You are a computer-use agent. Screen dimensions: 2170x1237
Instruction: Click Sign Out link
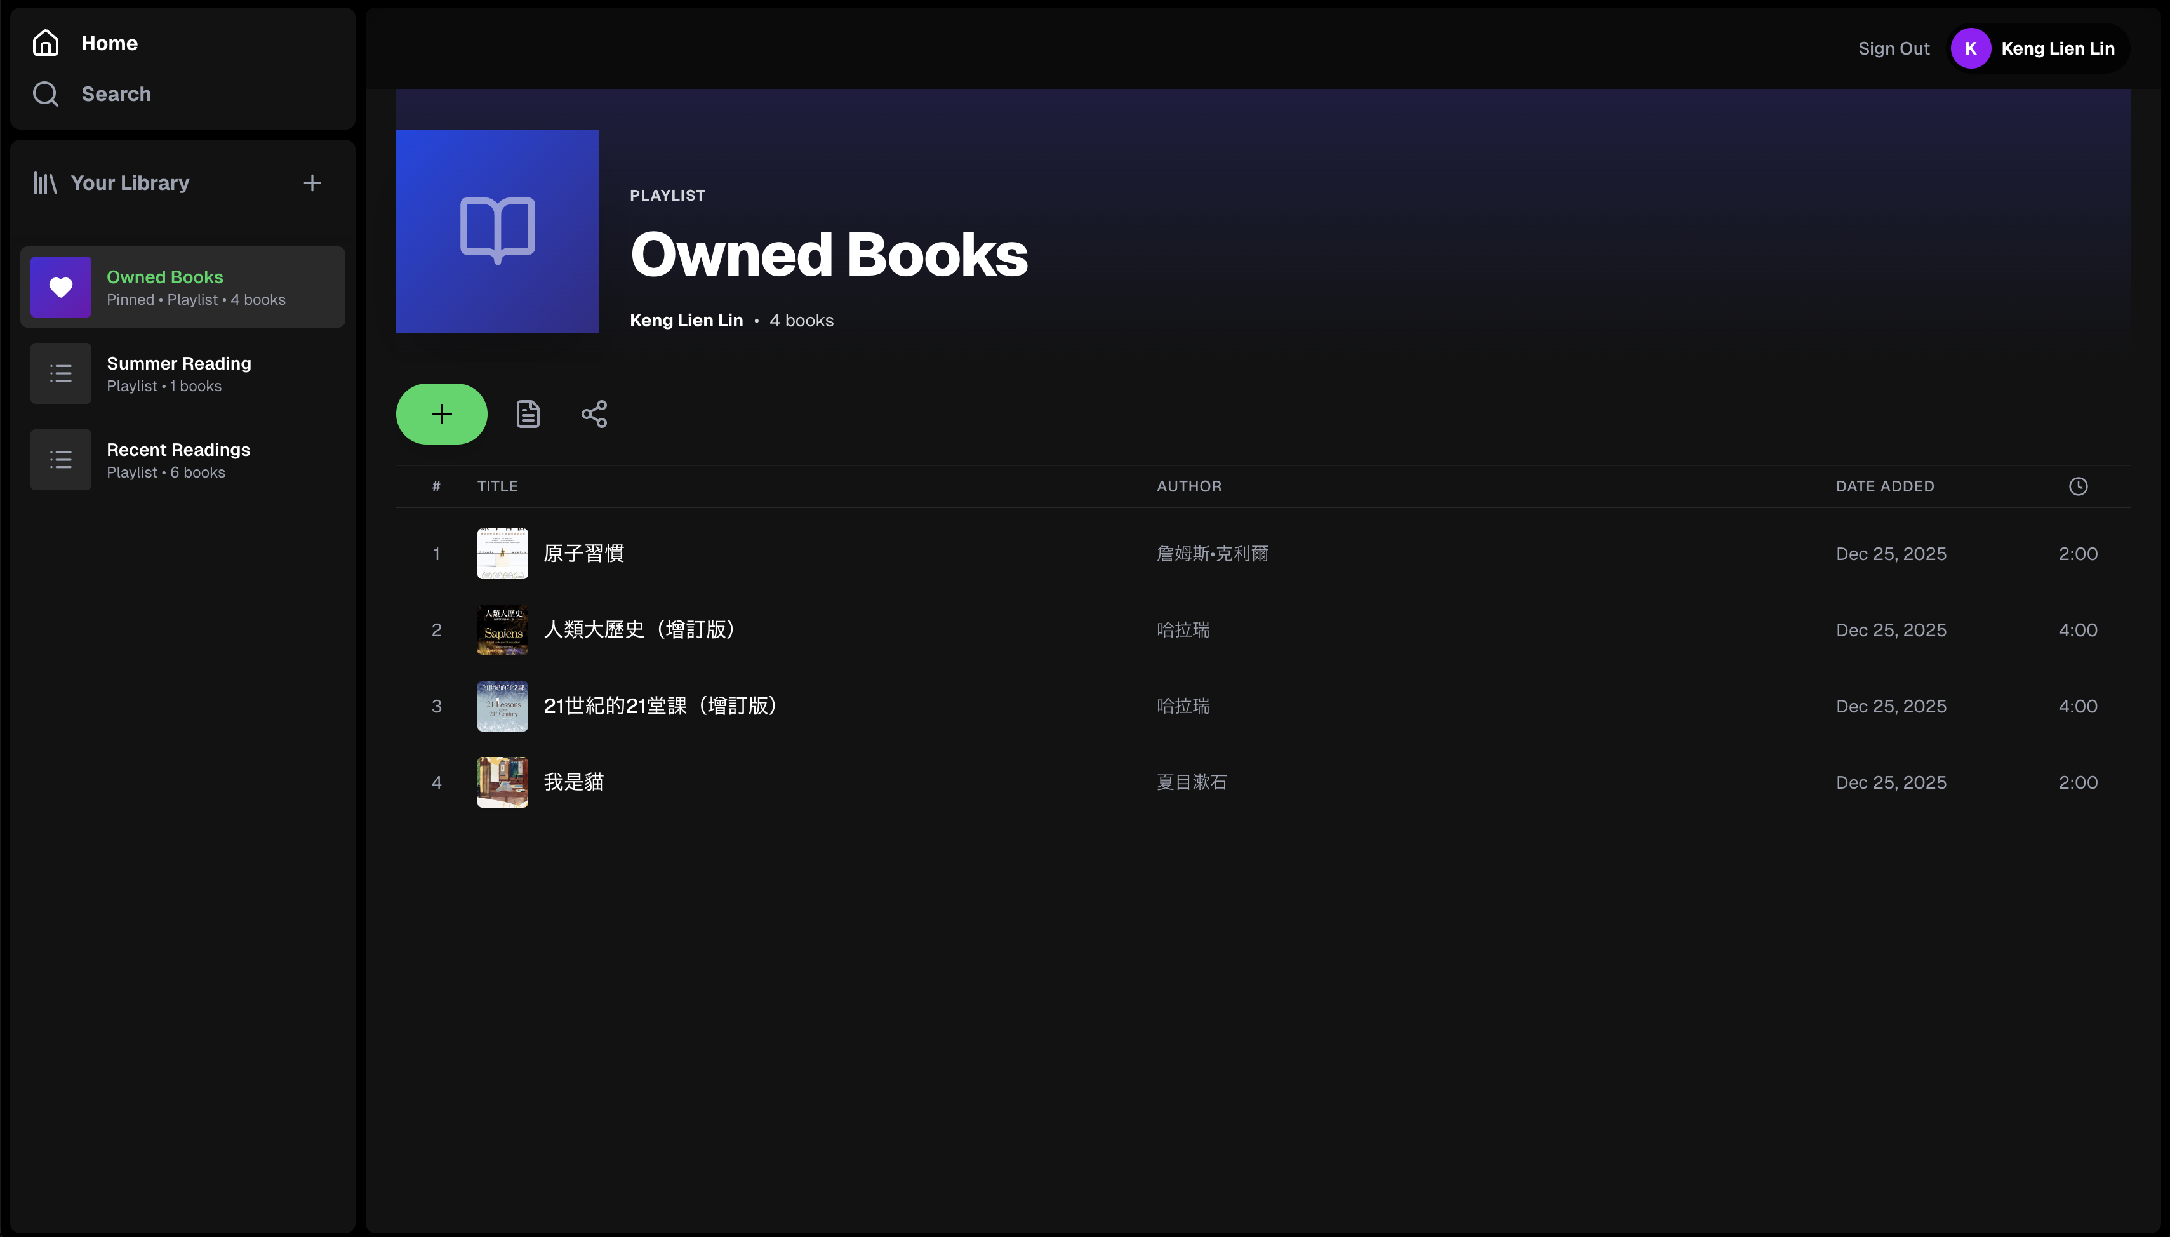1893,48
